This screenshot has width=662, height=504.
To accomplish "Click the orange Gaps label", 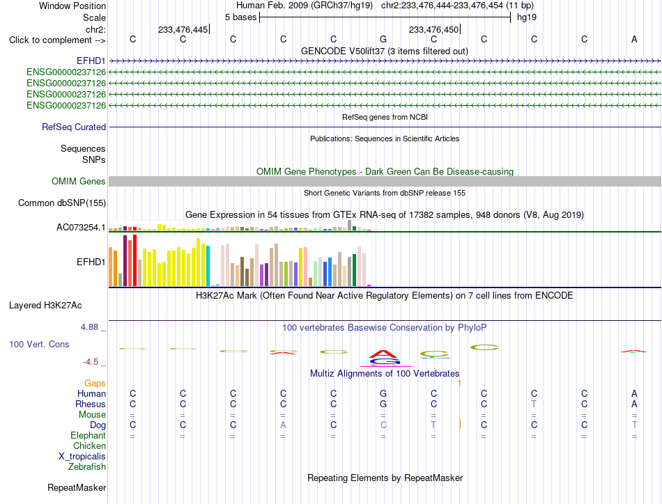I will click(x=95, y=383).
